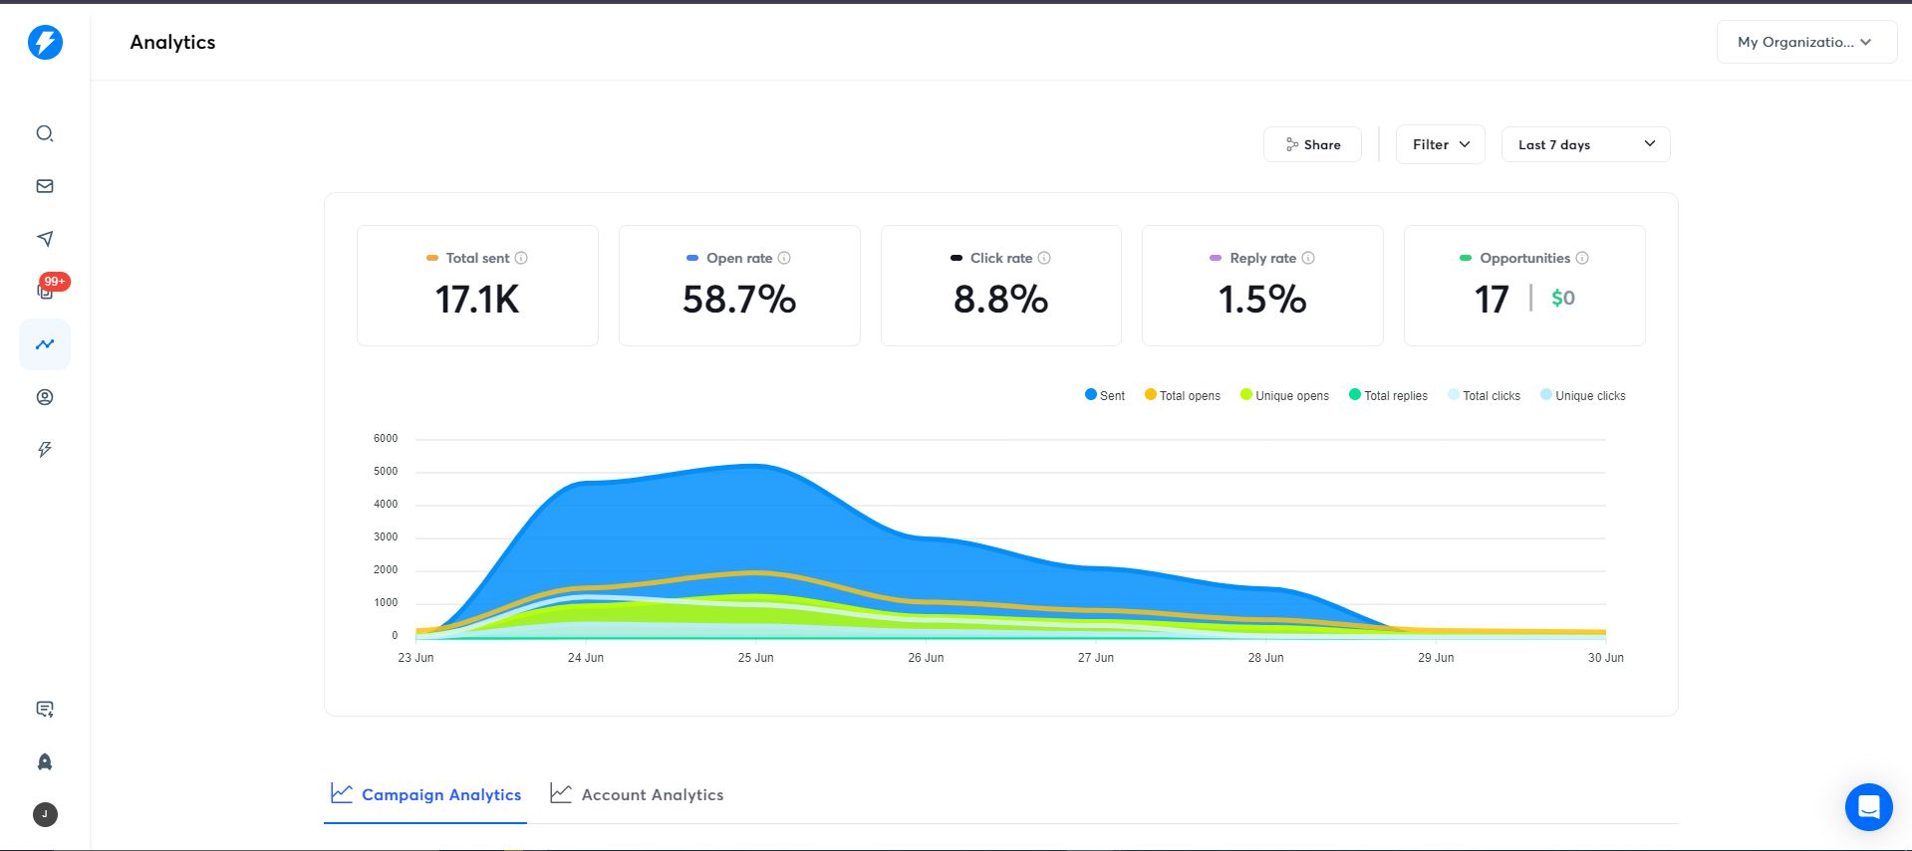Open the email accounts envelope icon
The height and width of the screenshot is (851, 1912).
(45, 186)
